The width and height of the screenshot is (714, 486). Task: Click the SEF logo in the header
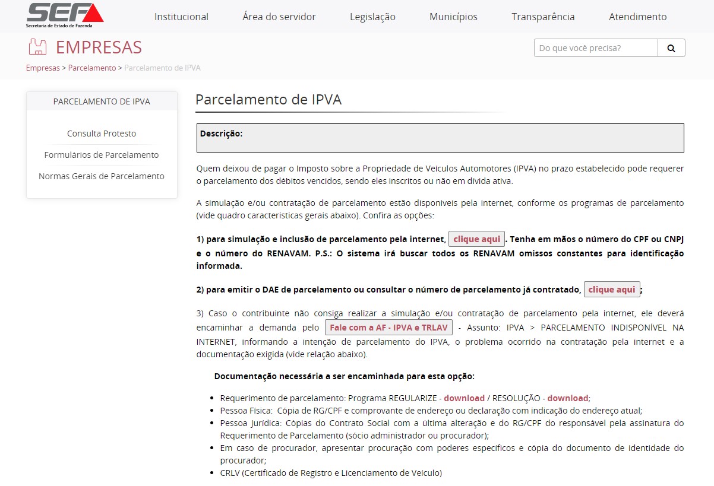click(65, 15)
